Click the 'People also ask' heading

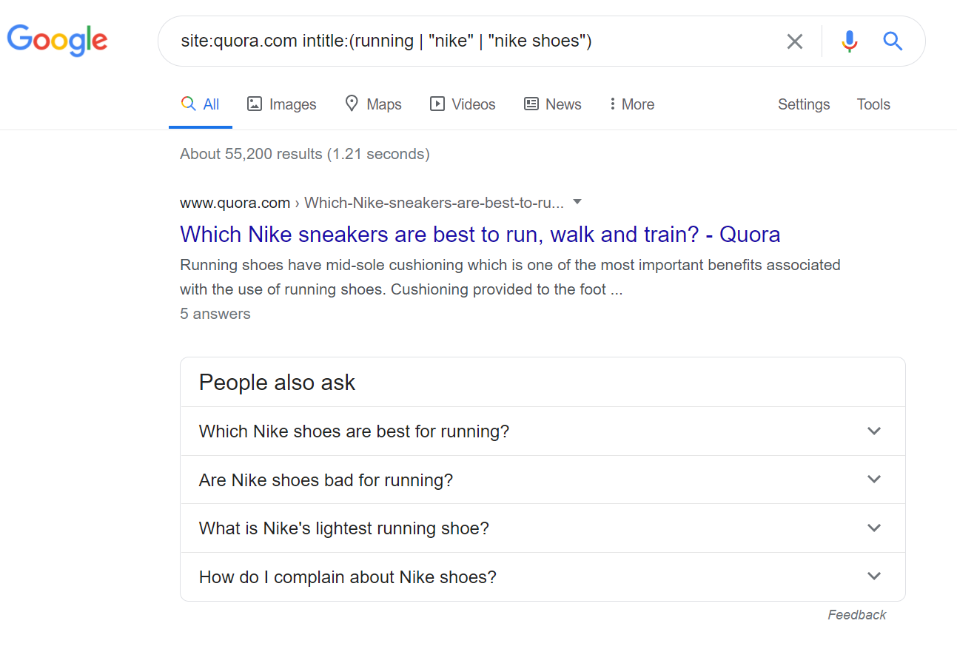277,383
